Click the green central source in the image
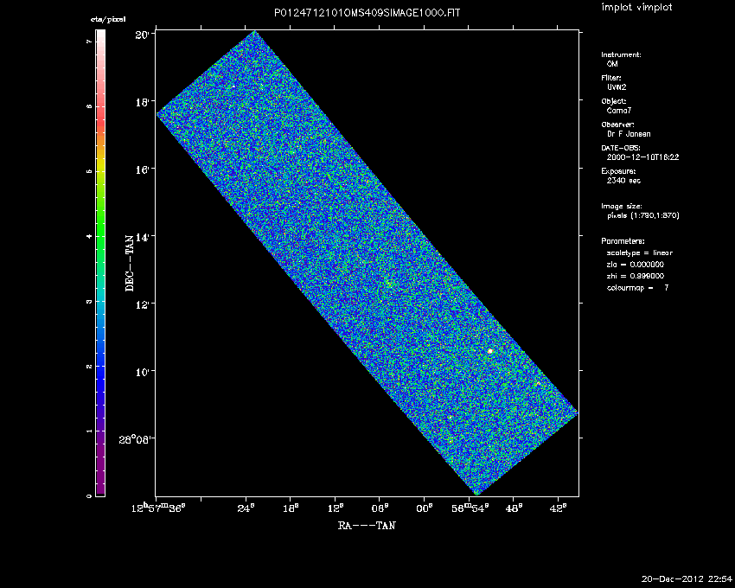Viewport: 735px width, 588px height. 388,284
